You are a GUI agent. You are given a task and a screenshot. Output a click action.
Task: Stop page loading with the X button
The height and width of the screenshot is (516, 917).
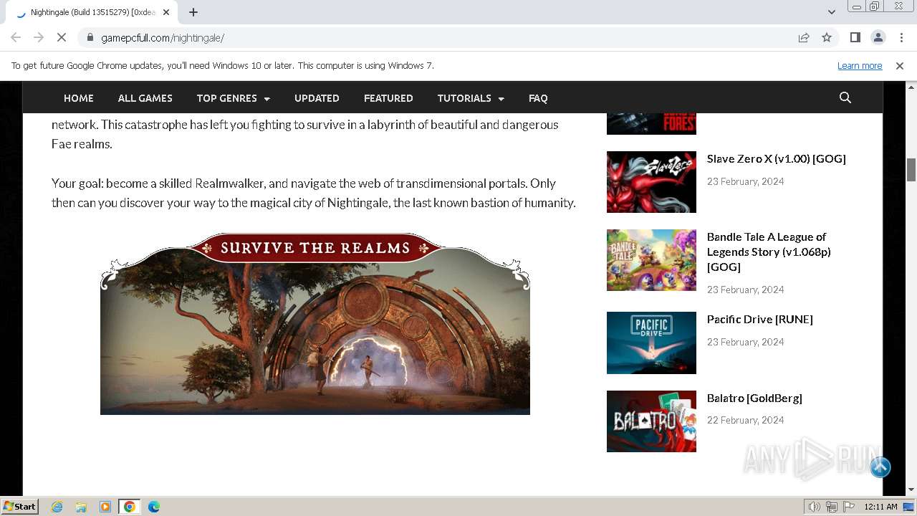62,37
